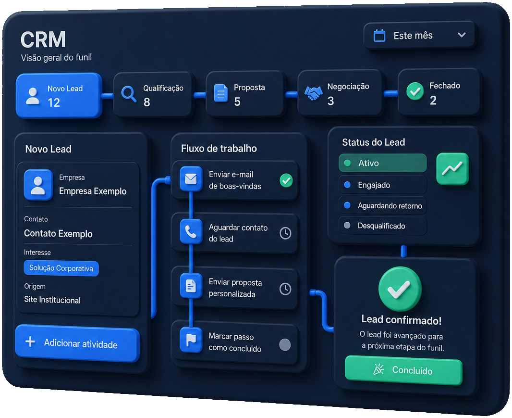The width and height of the screenshot is (512, 418).
Task: Click the Empresa Exemplo company name
Action: (x=93, y=191)
